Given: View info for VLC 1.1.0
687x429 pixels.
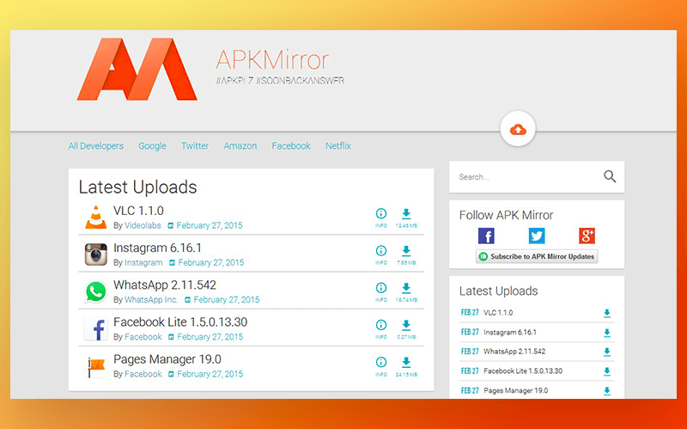Looking at the screenshot, I should click(381, 218).
